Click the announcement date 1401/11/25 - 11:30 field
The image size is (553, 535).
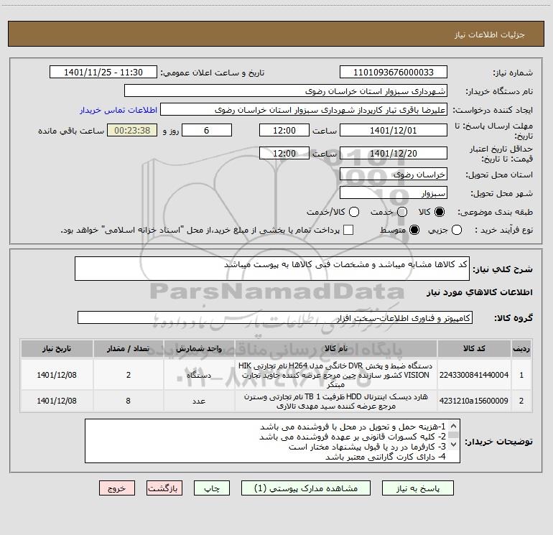(103, 73)
